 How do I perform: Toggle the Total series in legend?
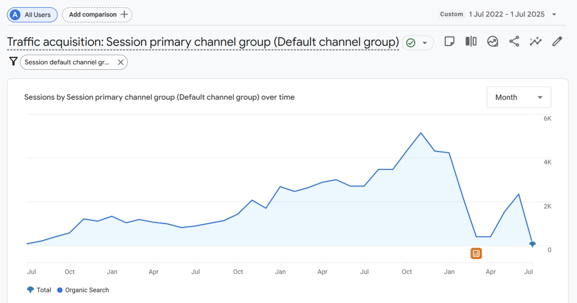point(39,290)
